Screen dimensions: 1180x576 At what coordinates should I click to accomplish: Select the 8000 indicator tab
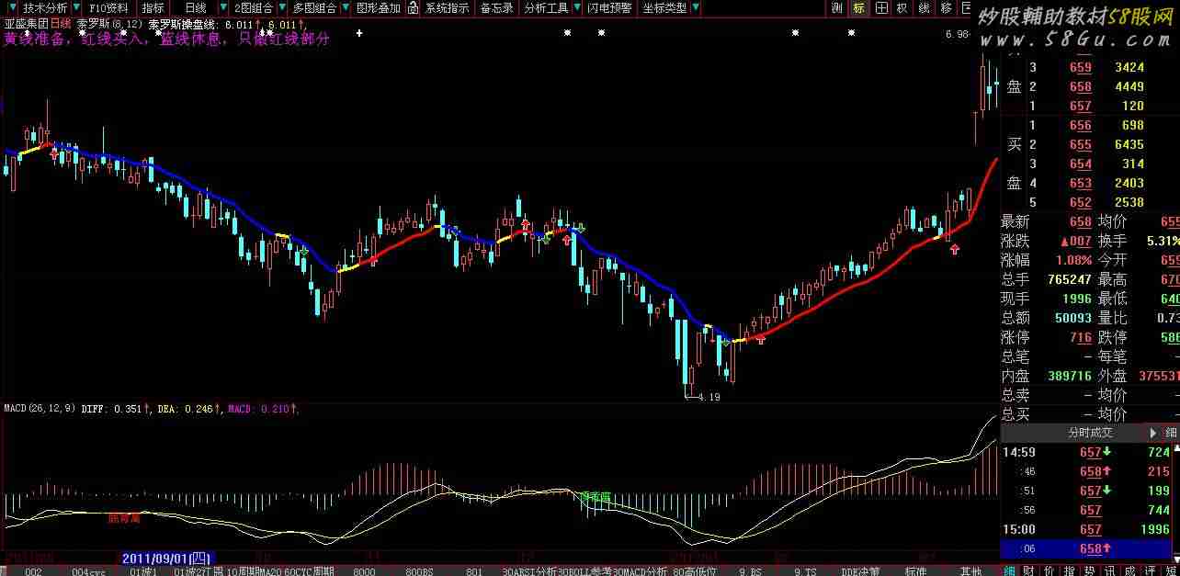pyautogui.click(x=364, y=570)
